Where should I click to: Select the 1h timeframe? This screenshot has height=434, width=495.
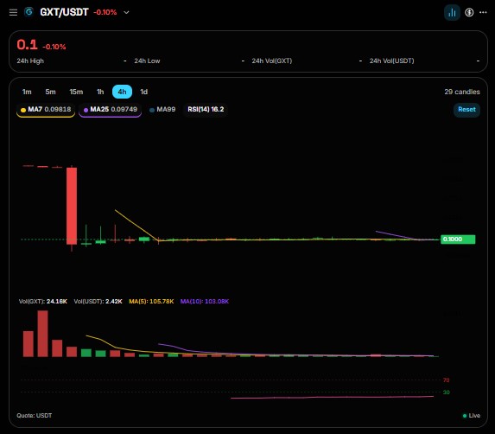[x=100, y=92]
